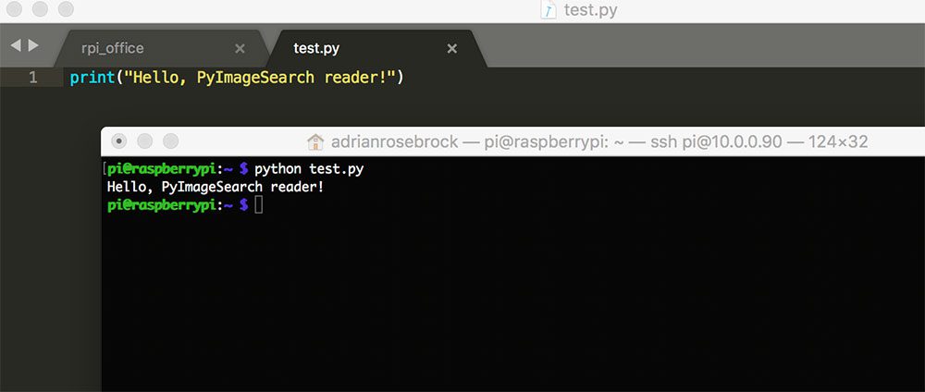Click inside the "Hello, PyImageSearch reader!" string
Viewport: 925px width, 392px height.
pyautogui.click(x=258, y=78)
